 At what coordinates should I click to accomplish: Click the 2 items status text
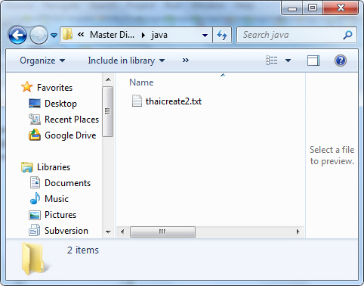click(83, 250)
